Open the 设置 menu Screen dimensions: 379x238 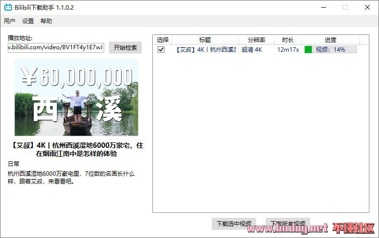(x=28, y=21)
